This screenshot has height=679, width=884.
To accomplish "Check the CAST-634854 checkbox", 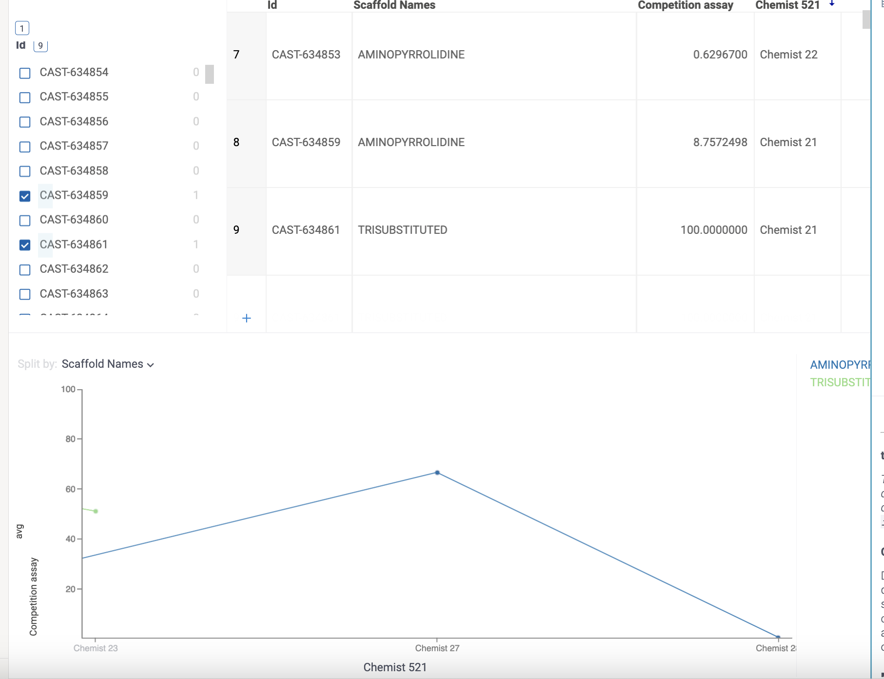I will tap(24, 73).
